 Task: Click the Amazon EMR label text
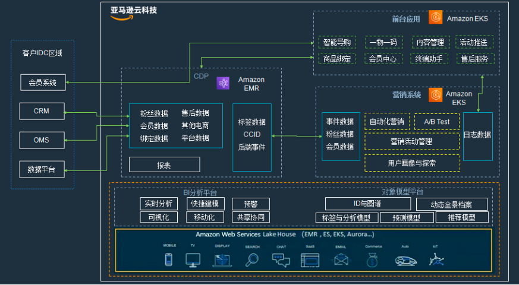[251, 84]
